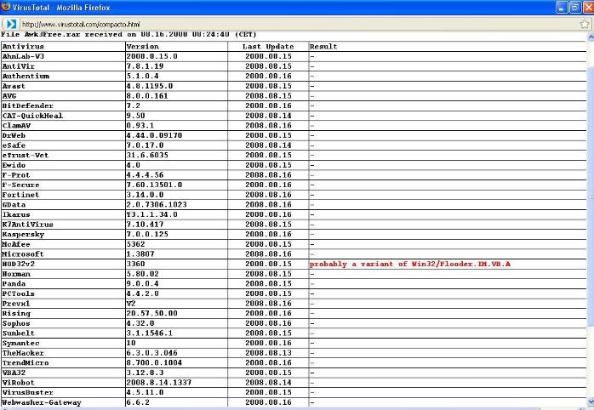Click the Sunbelt row name
Viewport: 594px width, 410px height.
(18, 333)
